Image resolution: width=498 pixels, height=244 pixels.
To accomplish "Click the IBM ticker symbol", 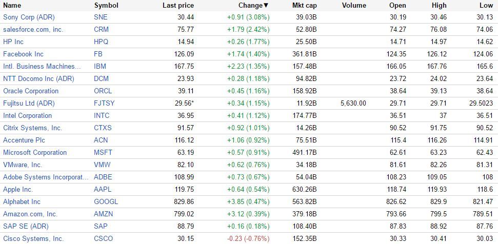I will [101, 66].
